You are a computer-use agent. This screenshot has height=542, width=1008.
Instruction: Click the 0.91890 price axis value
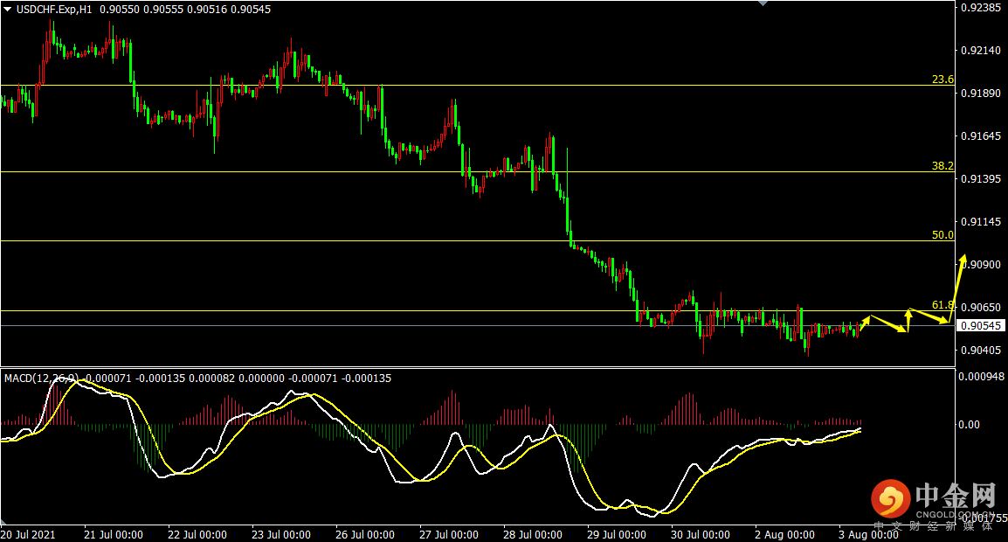pyautogui.click(x=981, y=94)
